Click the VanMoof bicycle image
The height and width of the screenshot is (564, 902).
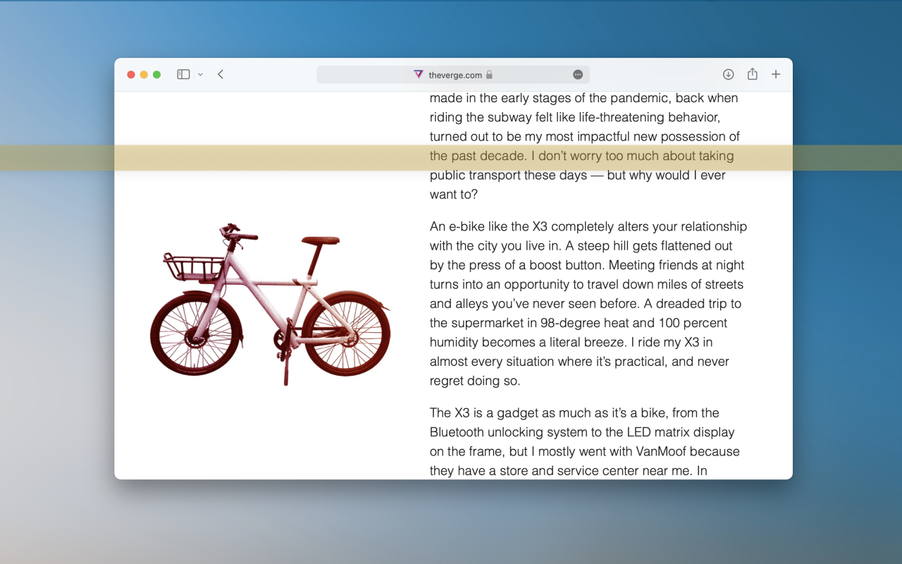(x=271, y=304)
